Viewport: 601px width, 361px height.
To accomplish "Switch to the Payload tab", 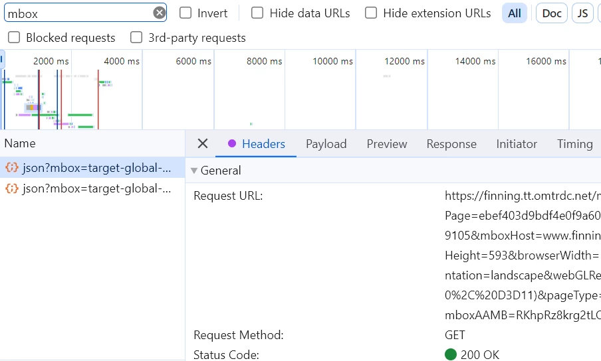I will pos(326,144).
